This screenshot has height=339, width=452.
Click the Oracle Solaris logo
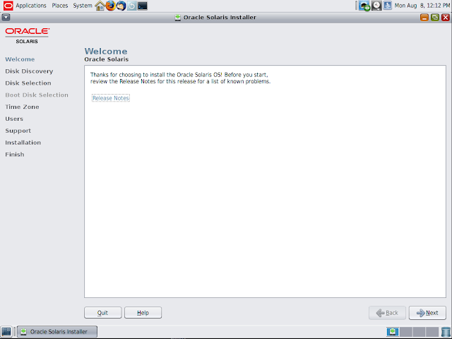pyautogui.click(x=27, y=35)
